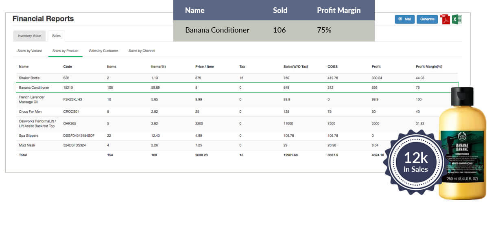Click Banana Conditioner items percent 59.89

pyautogui.click(x=155, y=88)
